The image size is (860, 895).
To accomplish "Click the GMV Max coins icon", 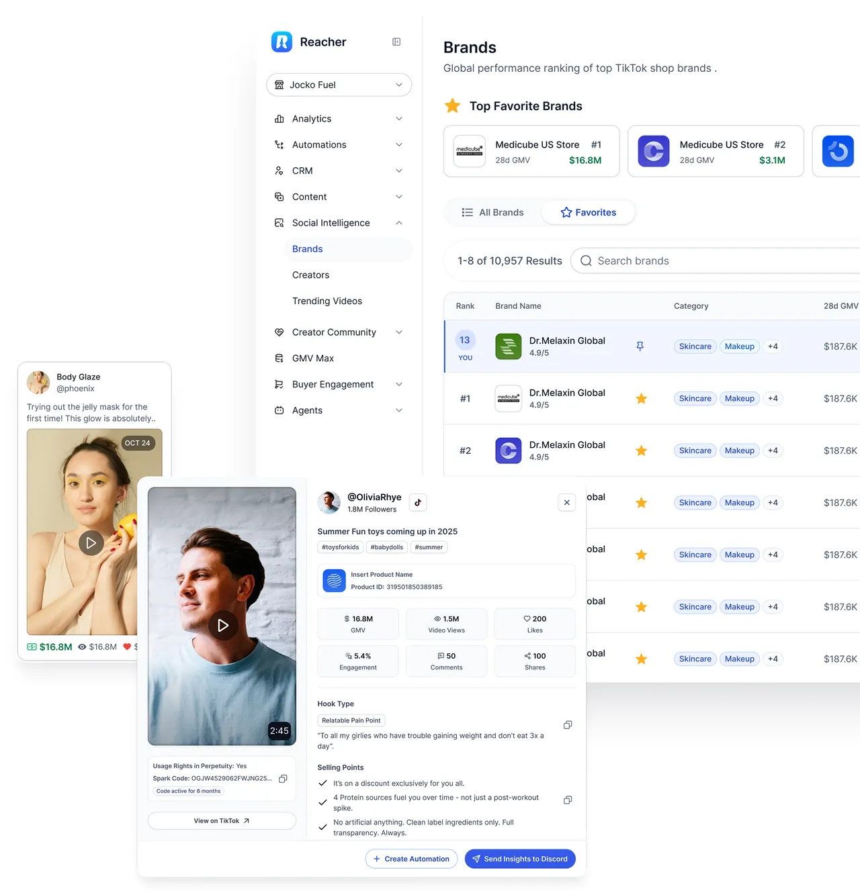I will click(279, 359).
